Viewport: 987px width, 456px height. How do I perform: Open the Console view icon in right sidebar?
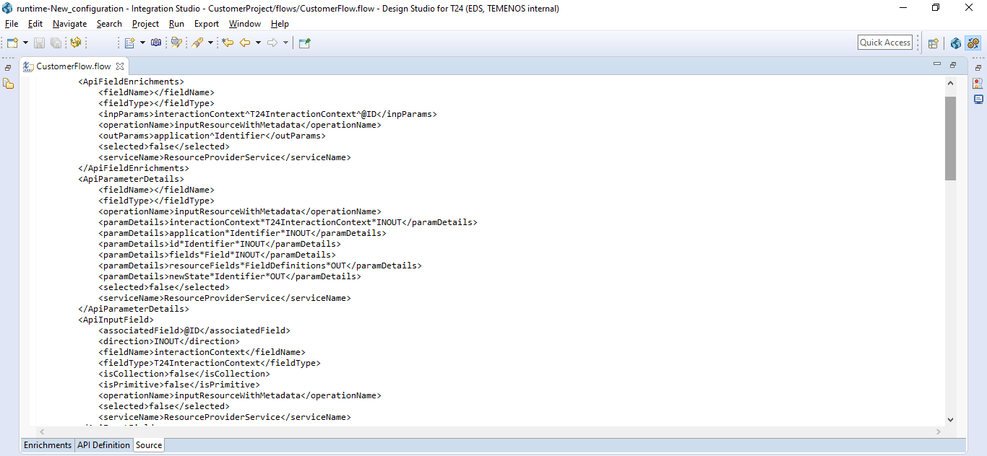pos(978,100)
